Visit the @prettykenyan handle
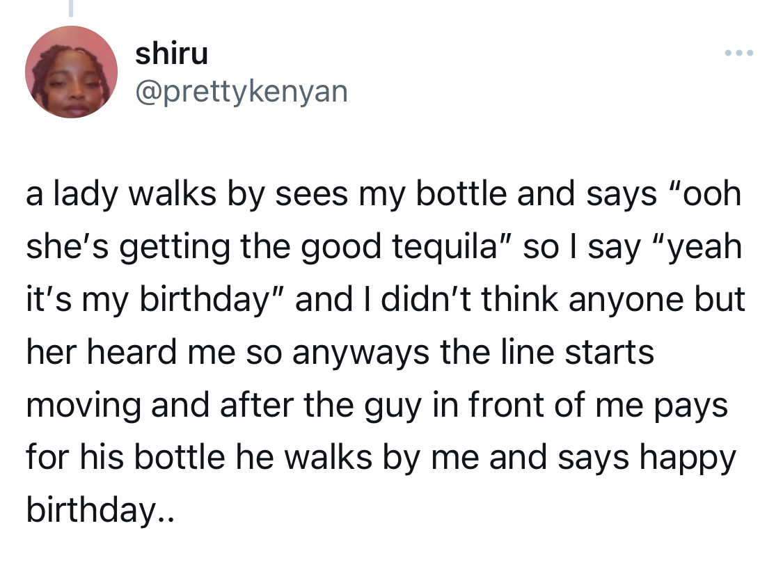Viewport: 783px width, 567px height. (x=242, y=92)
